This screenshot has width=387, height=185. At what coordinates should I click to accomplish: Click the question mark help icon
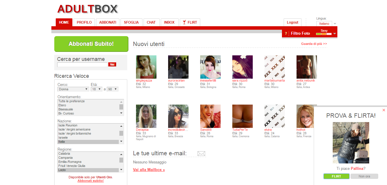286,34
